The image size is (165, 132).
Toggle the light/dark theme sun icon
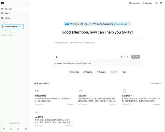[156, 3]
